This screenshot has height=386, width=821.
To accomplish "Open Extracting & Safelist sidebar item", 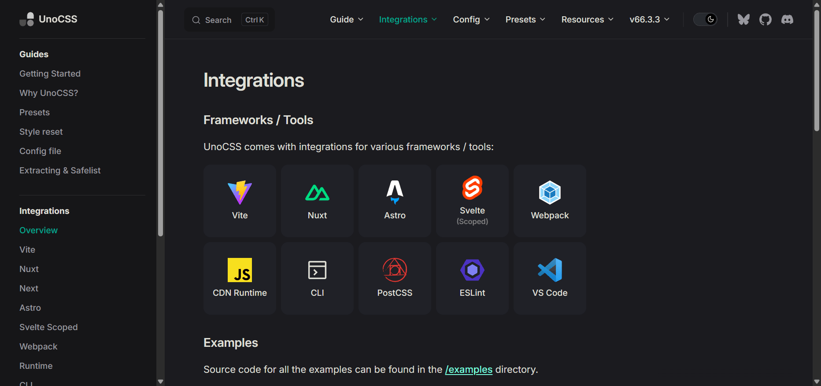I will click(x=60, y=170).
